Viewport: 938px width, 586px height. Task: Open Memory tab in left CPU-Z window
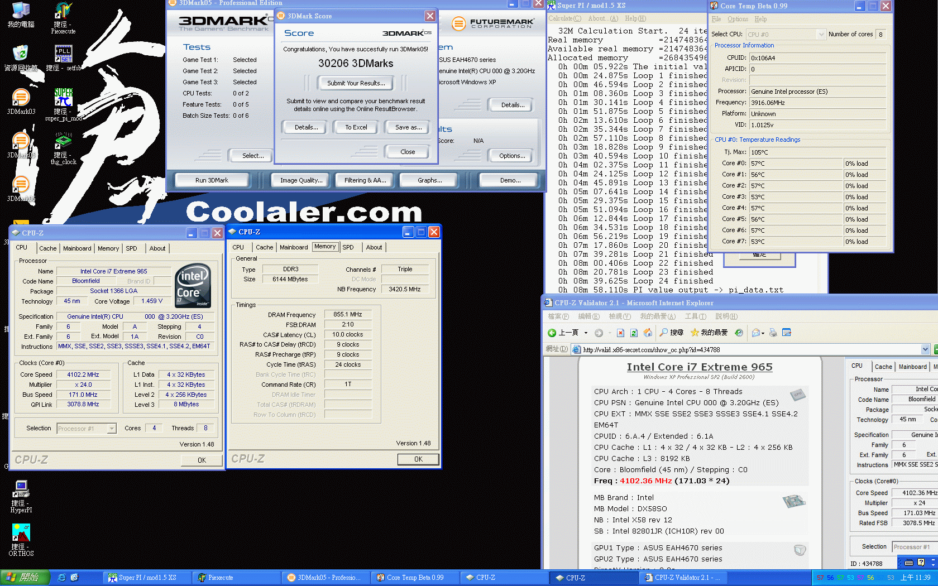(x=108, y=248)
